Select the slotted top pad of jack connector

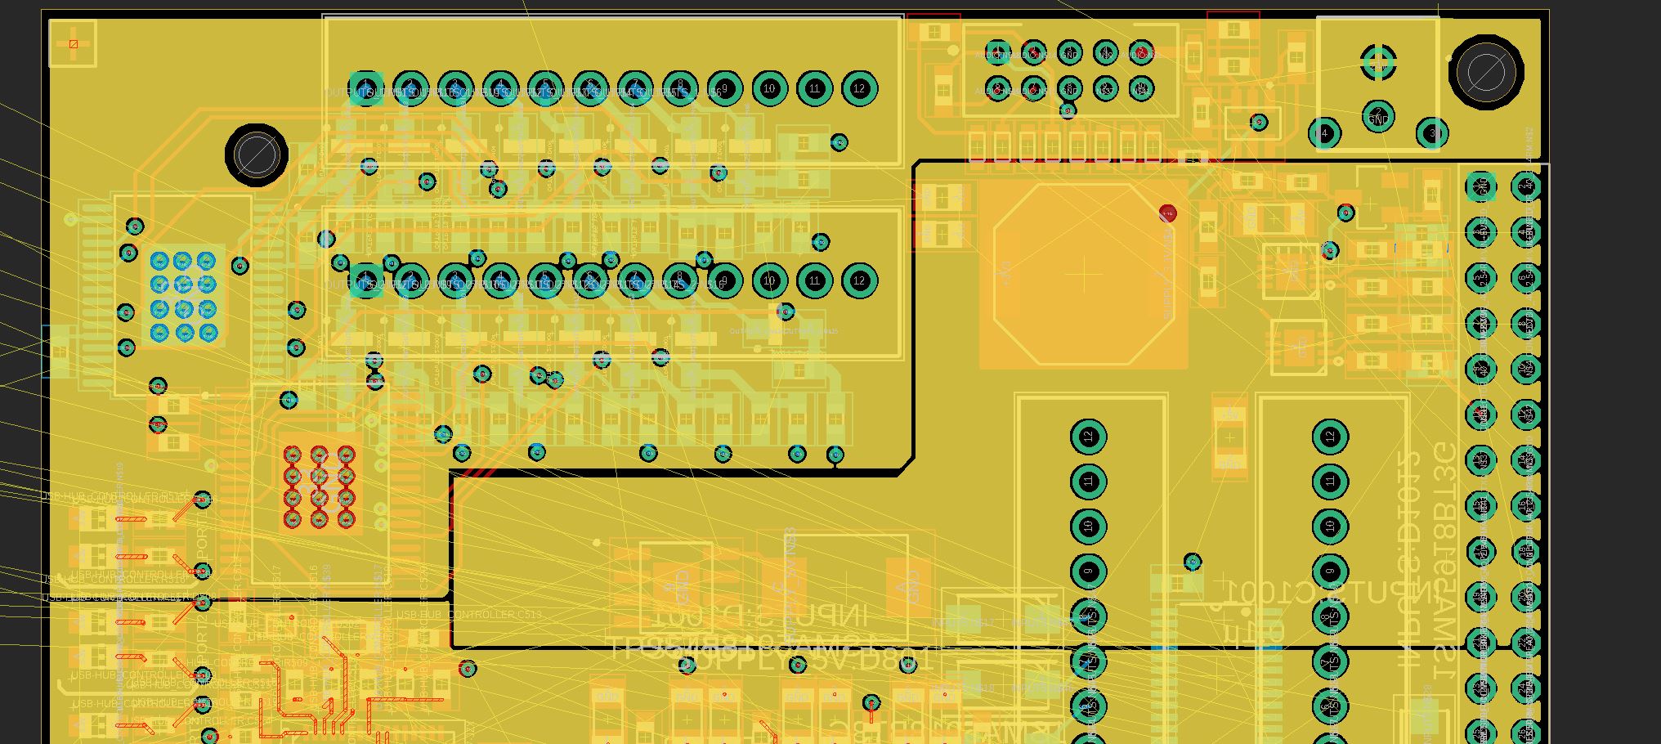(x=1378, y=61)
